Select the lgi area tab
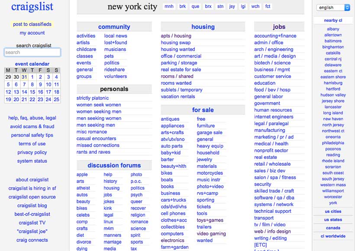This screenshot has height=251, width=355. pos(243,6)
